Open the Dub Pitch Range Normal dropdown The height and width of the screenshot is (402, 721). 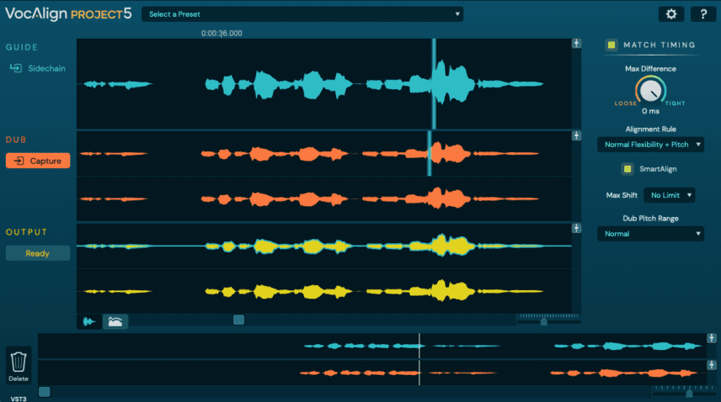pyautogui.click(x=650, y=234)
